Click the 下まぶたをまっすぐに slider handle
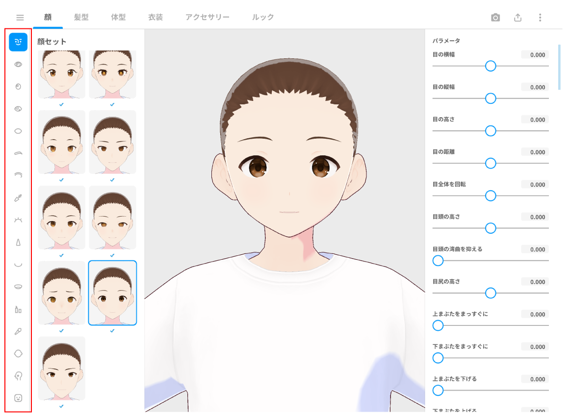 tap(438, 358)
